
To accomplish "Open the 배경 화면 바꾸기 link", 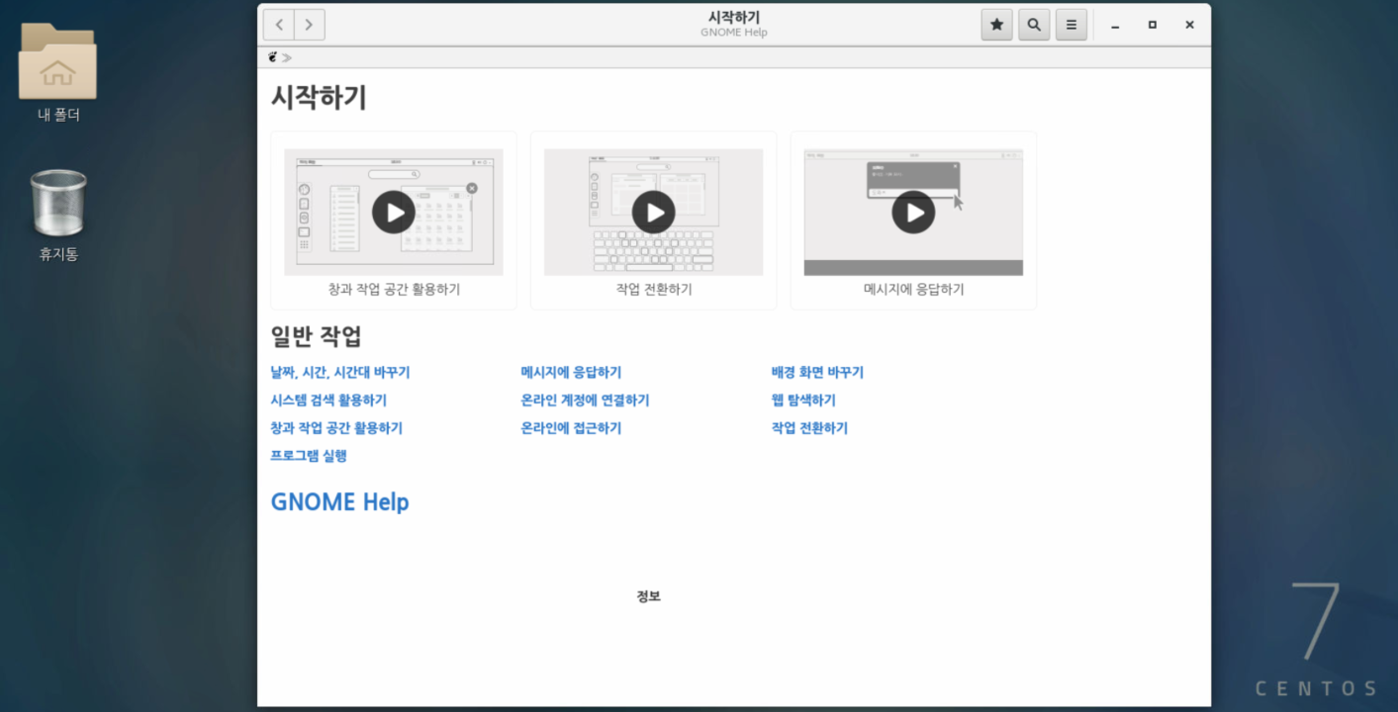I will (x=817, y=373).
